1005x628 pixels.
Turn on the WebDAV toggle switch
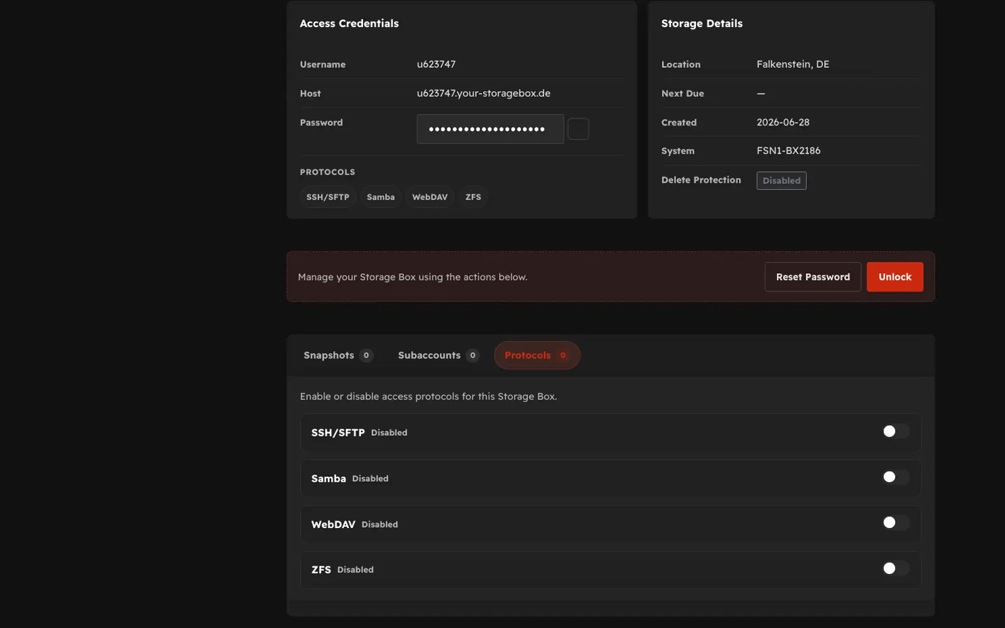coord(896,522)
